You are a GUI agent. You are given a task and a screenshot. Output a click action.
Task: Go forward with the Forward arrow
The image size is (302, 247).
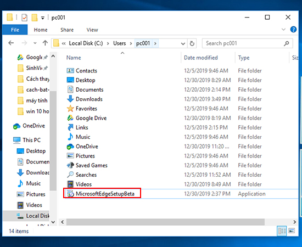24,43
